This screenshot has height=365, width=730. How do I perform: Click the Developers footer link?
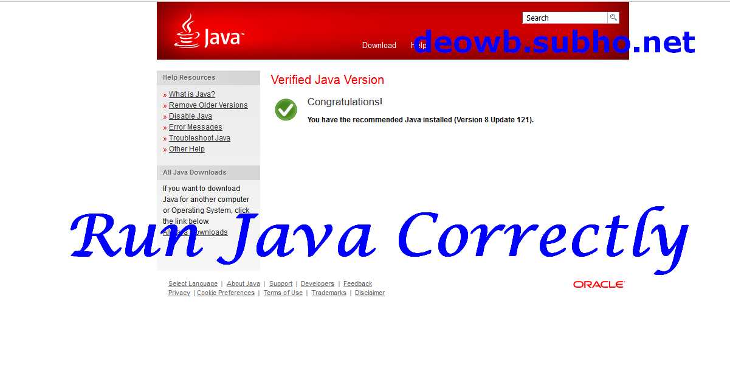pos(317,284)
